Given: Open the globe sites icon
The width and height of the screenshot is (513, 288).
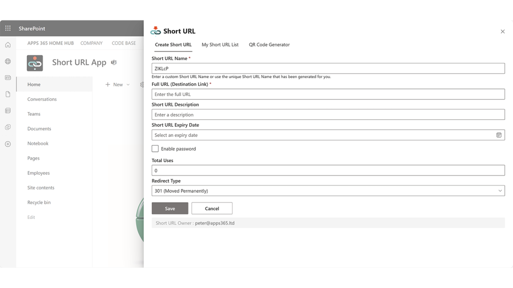Looking at the screenshot, I should (x=8, y=61).
